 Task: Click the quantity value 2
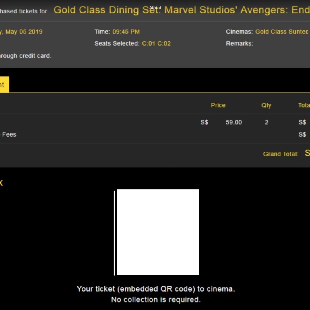[x=266, y=122]
